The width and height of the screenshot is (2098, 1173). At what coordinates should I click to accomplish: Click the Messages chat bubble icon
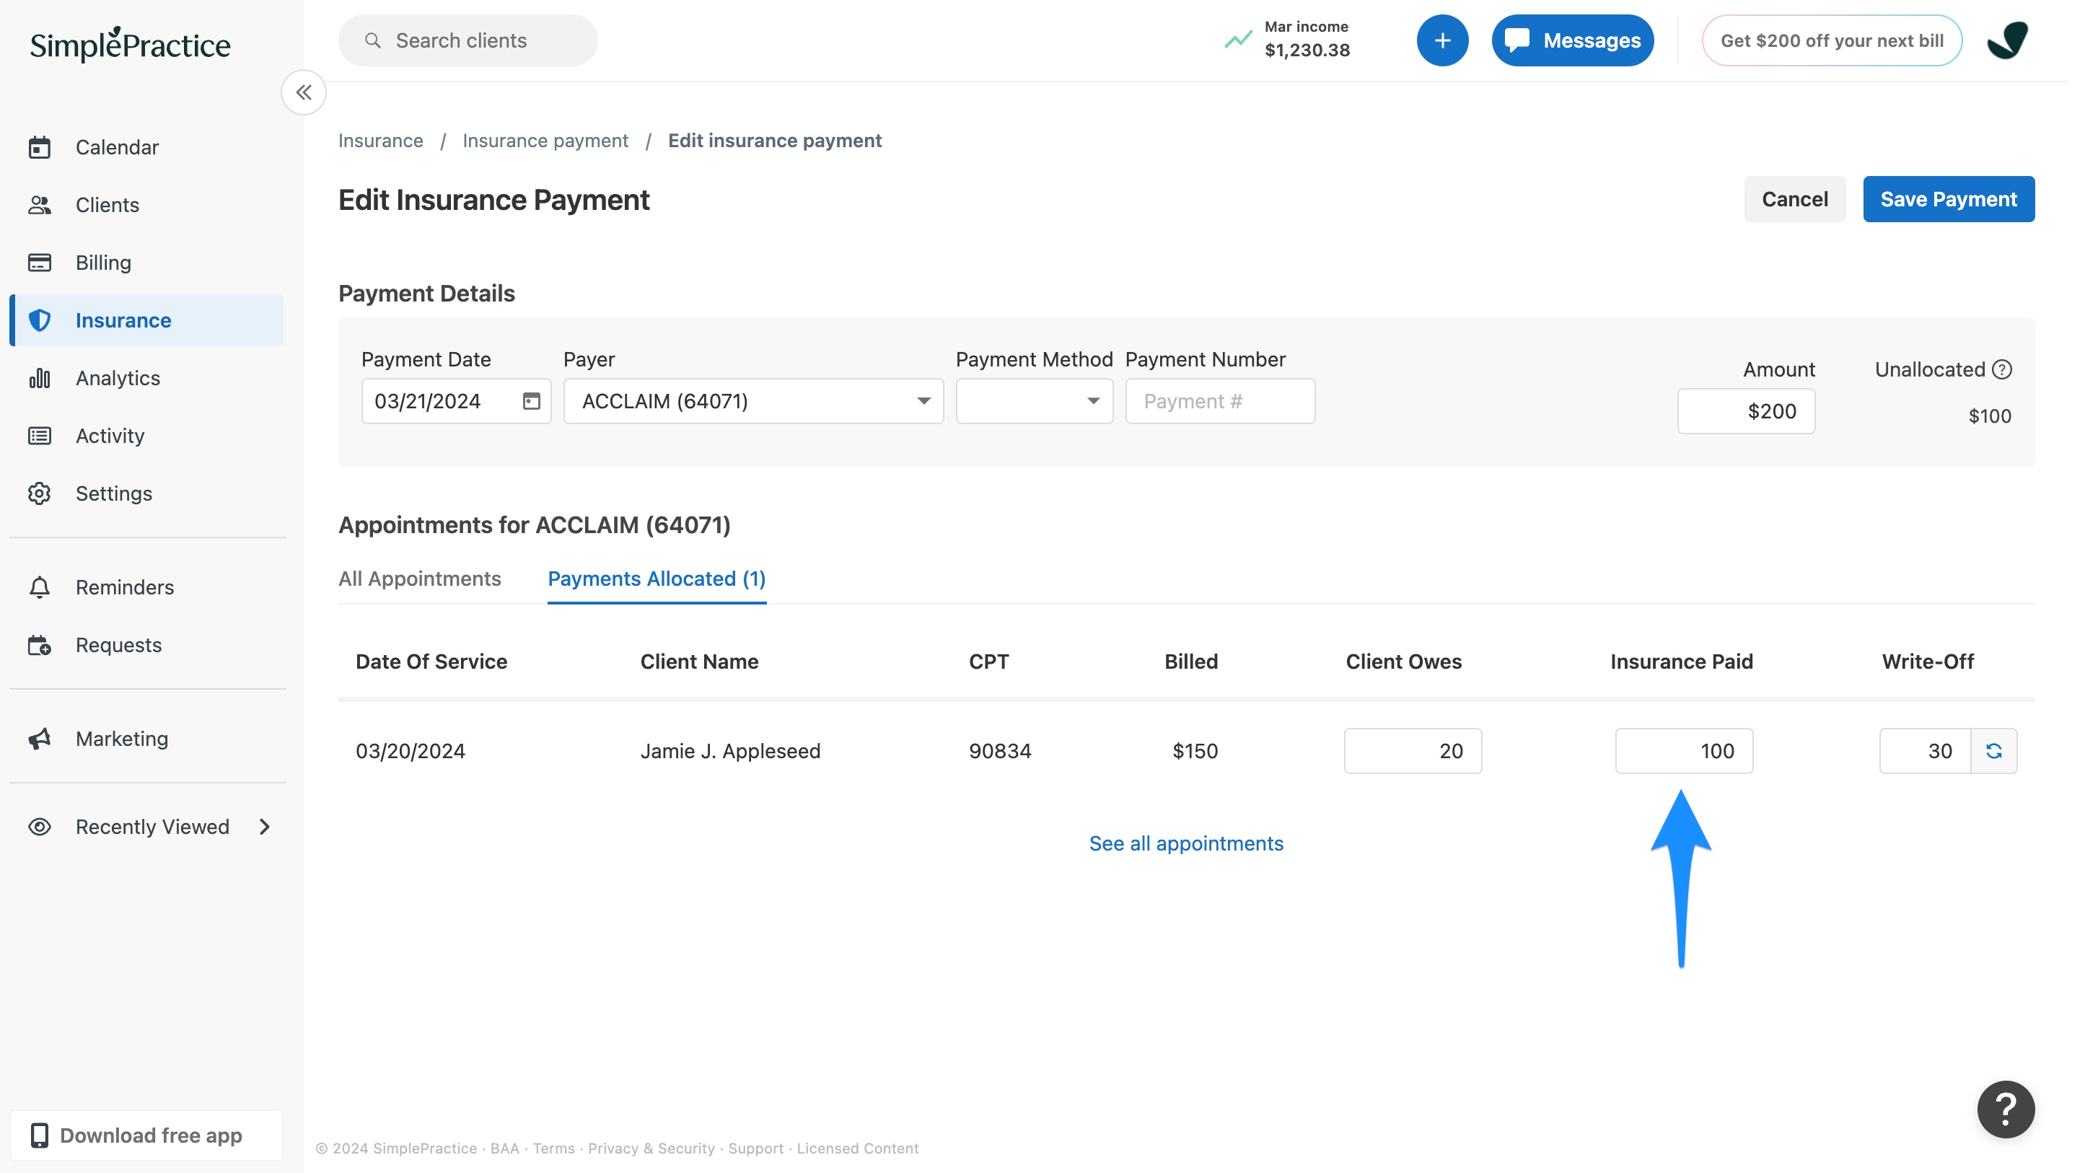click(x=1517, y=40)
